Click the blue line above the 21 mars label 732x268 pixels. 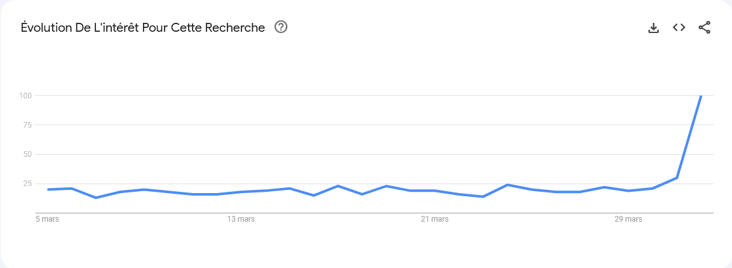click(x=435, y=191)
